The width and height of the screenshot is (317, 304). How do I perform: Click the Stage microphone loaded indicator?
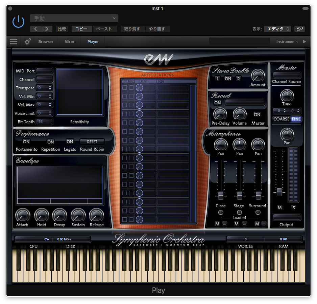coord(239,213)
